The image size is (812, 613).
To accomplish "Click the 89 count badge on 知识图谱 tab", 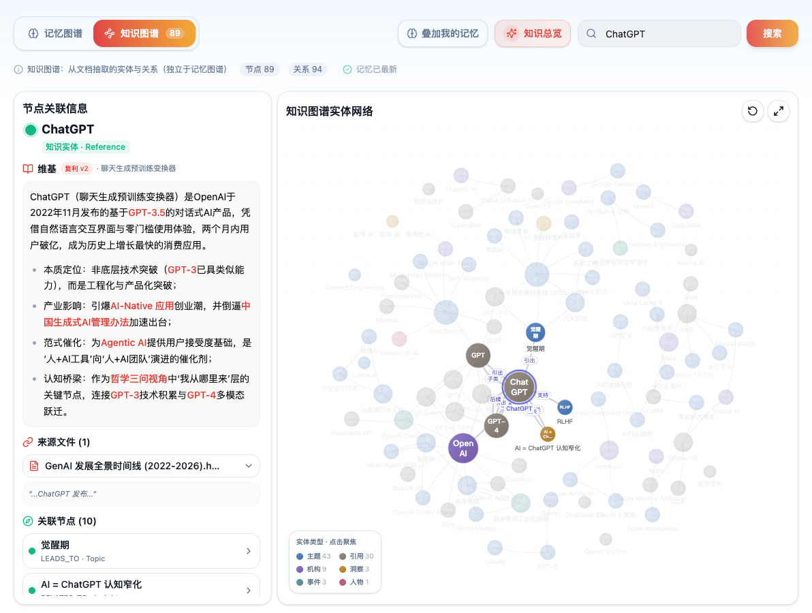I will pyautogui.click(x=175, y=33).
